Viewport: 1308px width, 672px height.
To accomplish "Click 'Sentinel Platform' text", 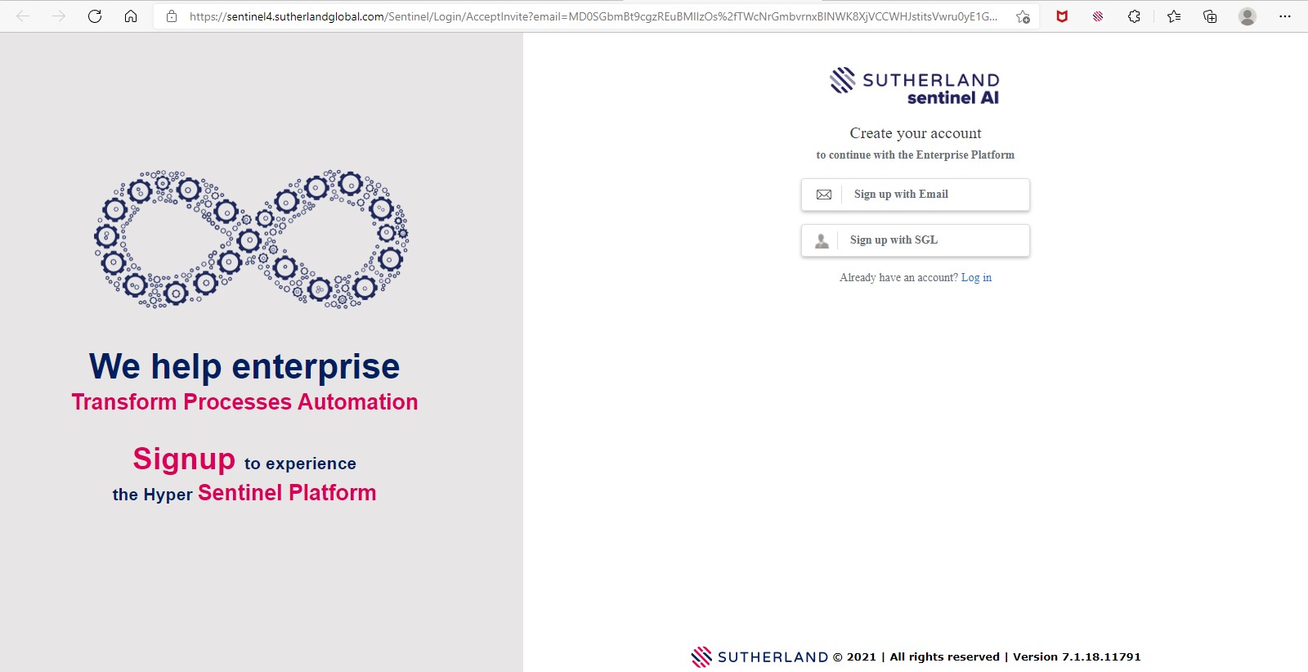I will (x=287, y=493).
